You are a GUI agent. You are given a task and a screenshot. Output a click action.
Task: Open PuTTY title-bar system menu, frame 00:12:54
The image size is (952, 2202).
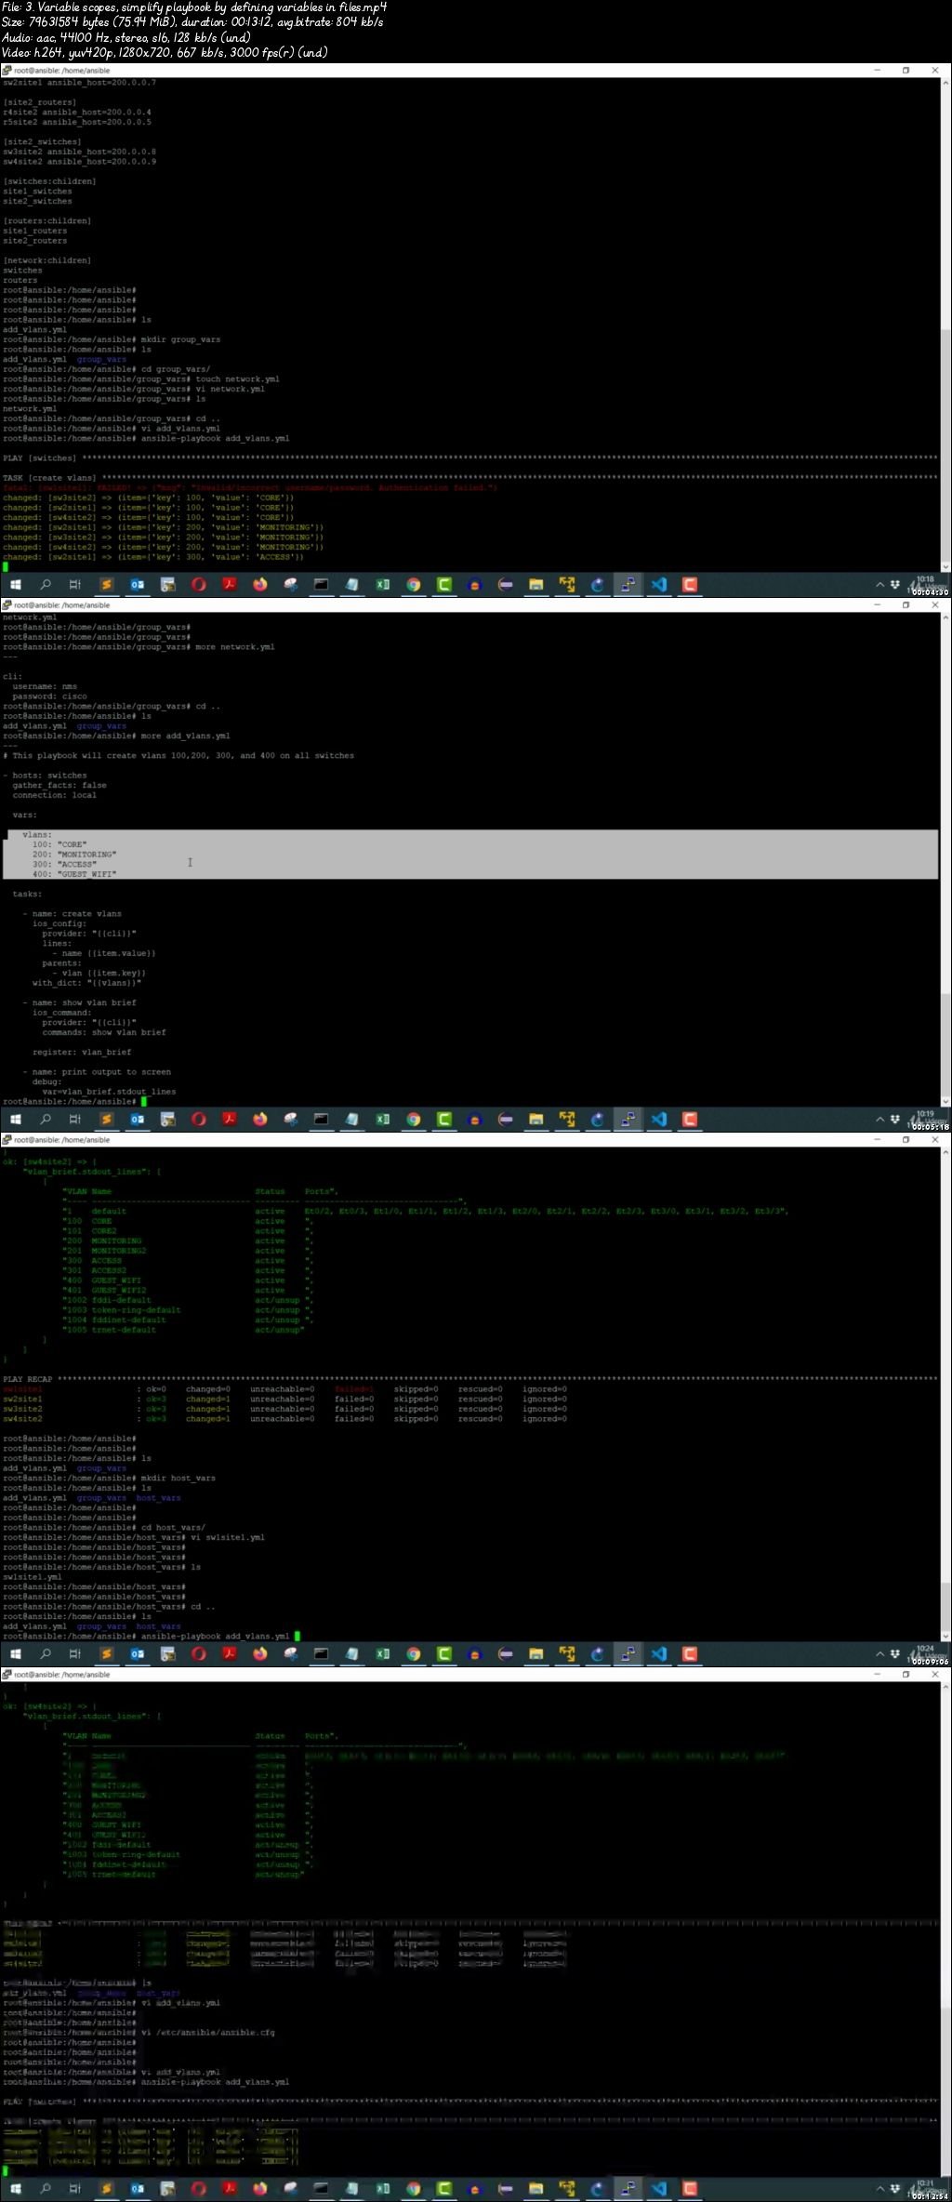click(7, 1674)
